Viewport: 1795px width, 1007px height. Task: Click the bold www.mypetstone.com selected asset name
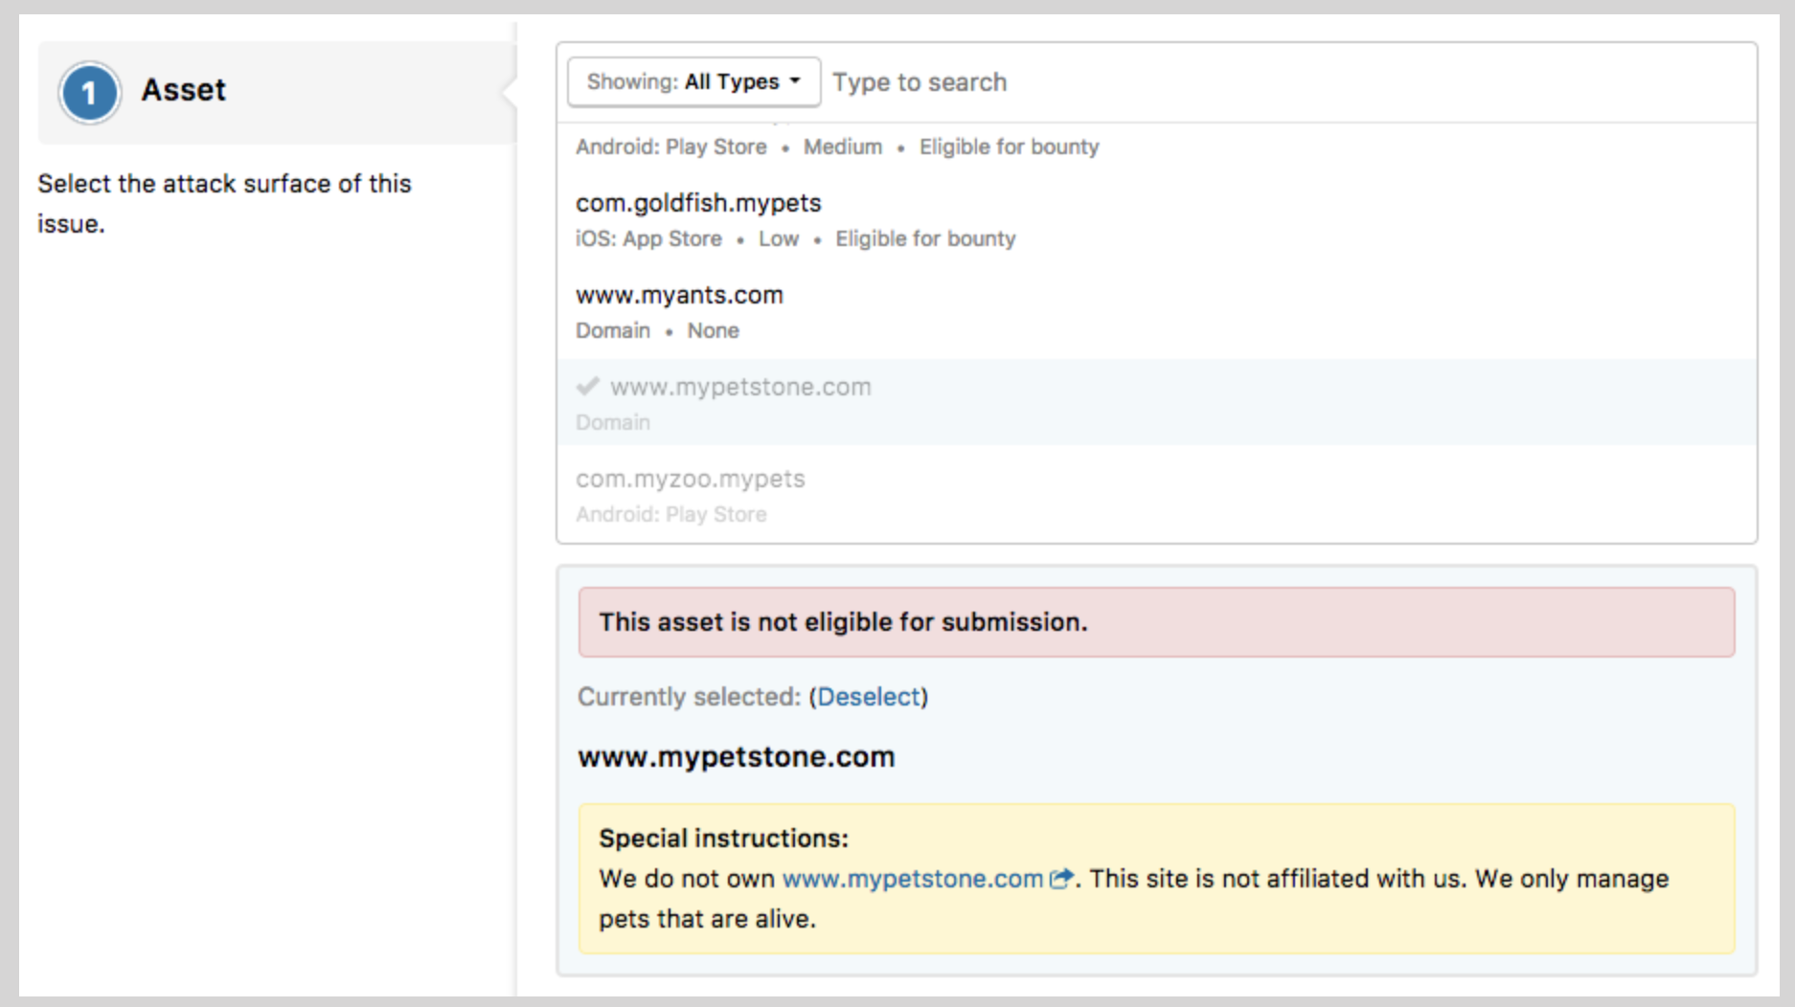[x=736, y=756]
